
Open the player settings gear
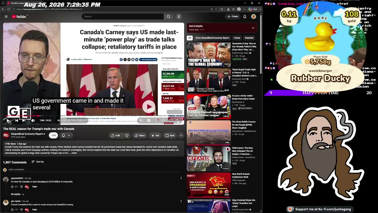(x=156, y=120)
